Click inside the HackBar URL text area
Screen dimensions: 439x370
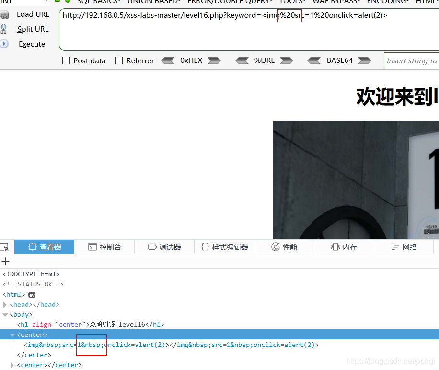(249, 29)
